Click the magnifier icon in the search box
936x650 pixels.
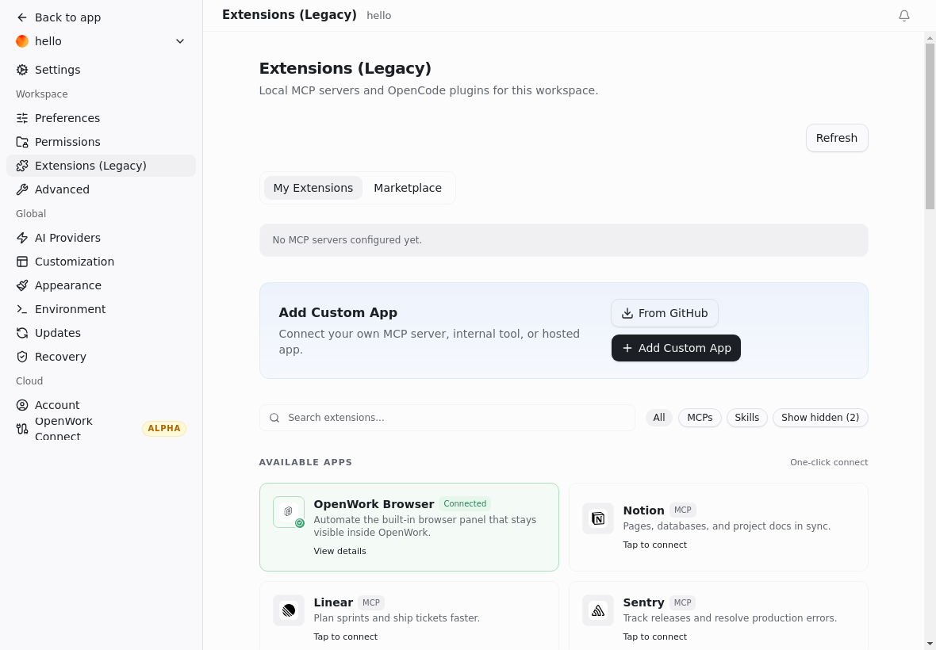[274, 418]
